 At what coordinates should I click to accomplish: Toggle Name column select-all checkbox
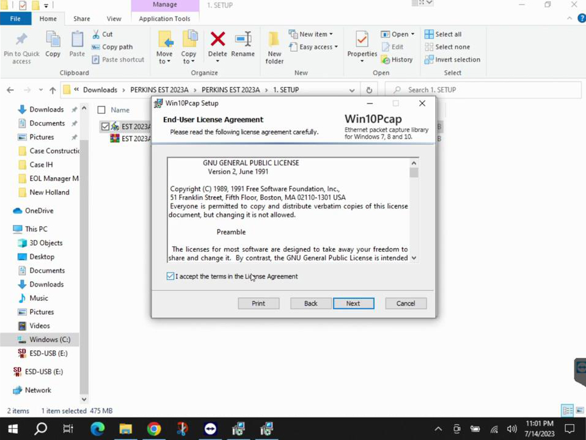(x=101, y=110)
